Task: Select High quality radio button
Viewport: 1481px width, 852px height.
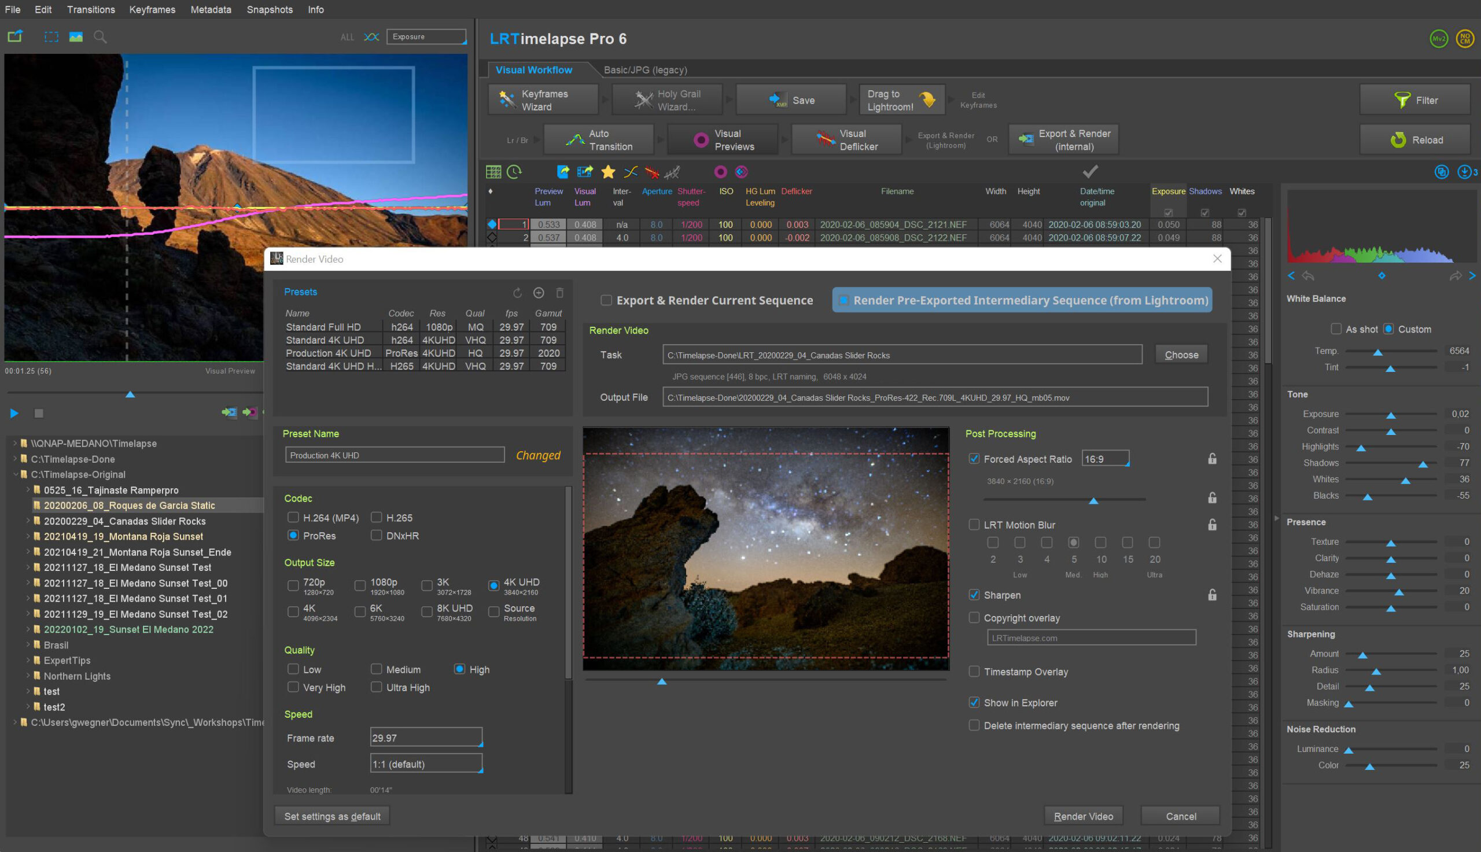Action: click(459, 669)
